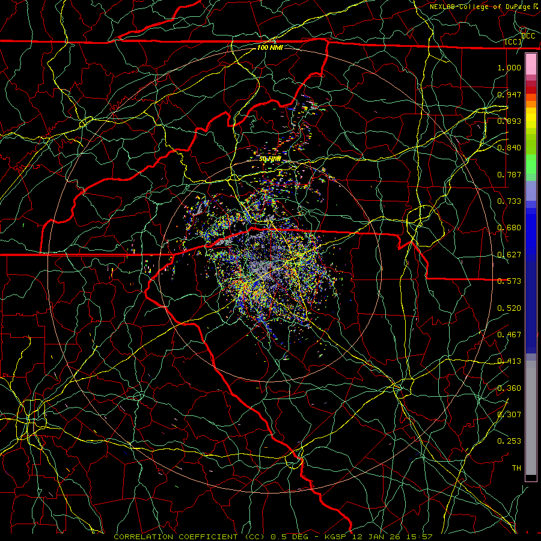The width and height of the screenshot is (541, 541).
Task: Click the CORRELATION COEFFICIENT (CC) caption text
Action: (x=189, y=537)
